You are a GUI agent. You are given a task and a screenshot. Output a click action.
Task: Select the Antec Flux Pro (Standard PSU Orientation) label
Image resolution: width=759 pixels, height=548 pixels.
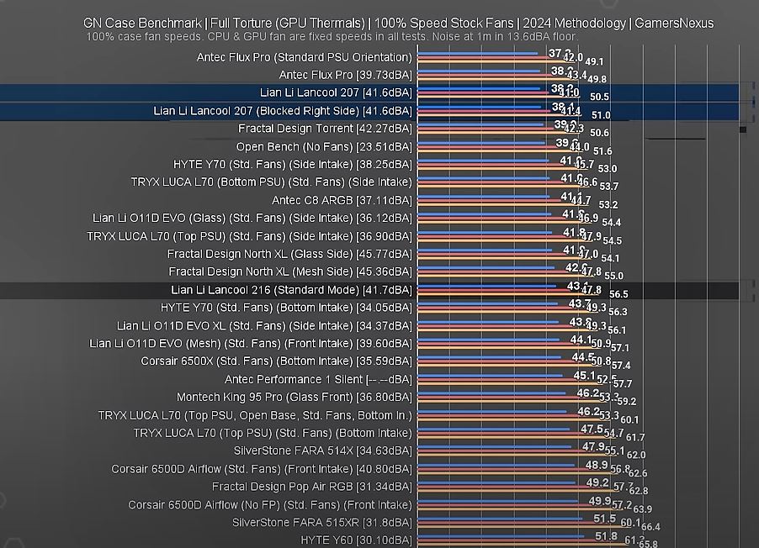(x=305, y=57)
